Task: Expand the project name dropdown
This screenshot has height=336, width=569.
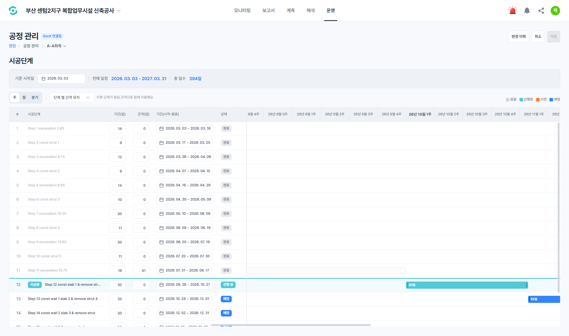Action: [119, 11]
